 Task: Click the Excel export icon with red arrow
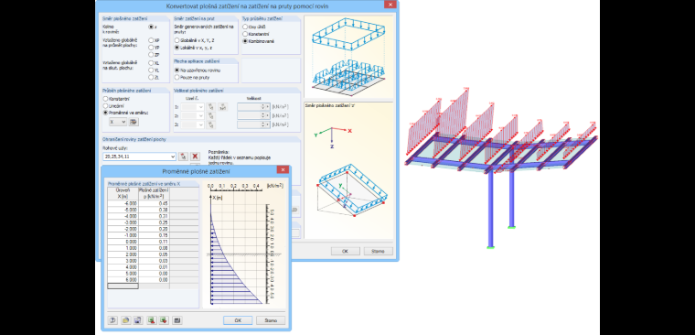152,320
